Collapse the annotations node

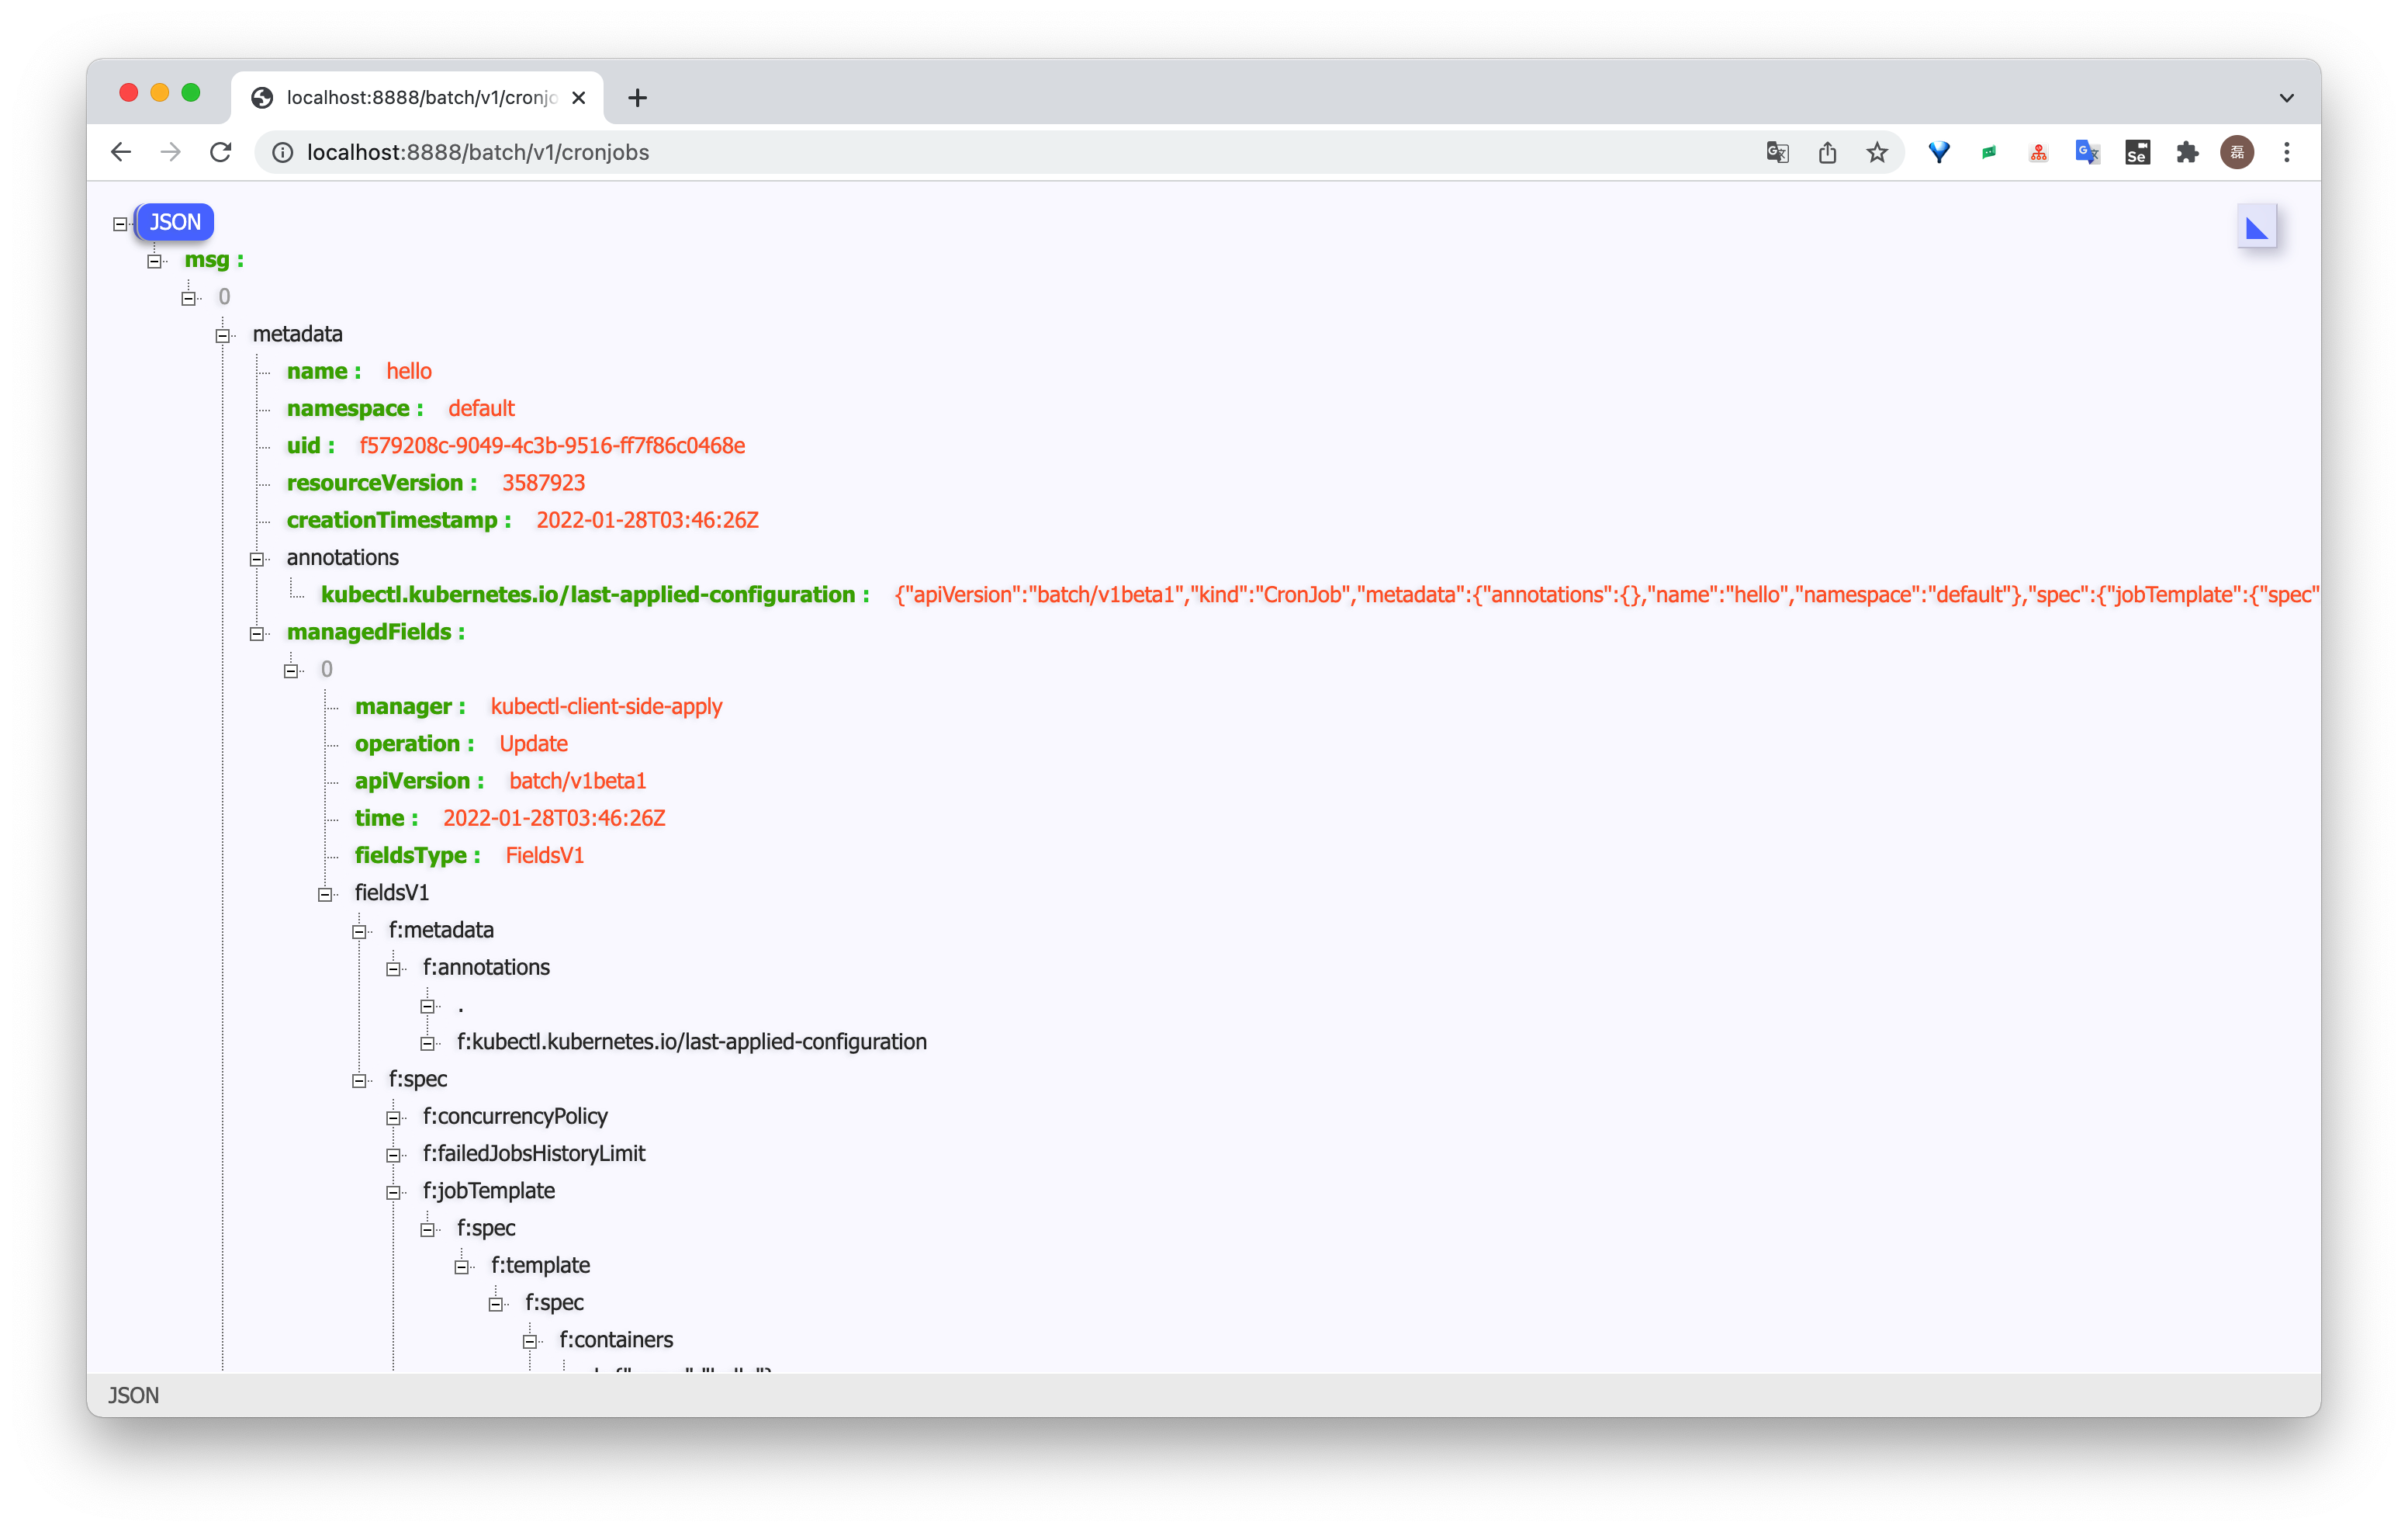click(257, 560)
